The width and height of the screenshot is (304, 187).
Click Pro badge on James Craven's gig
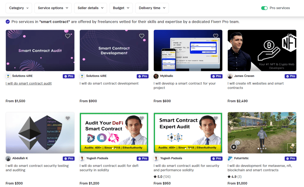[x=290, y=76]
